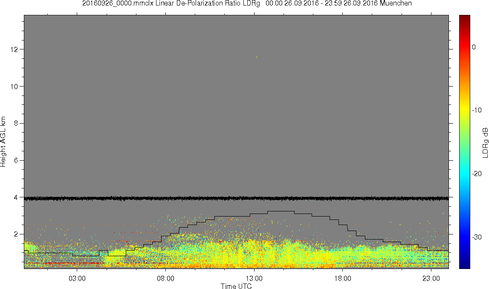Click the 18:00 time tick label
The image size is (489, 289).
(x=343, y=278)
